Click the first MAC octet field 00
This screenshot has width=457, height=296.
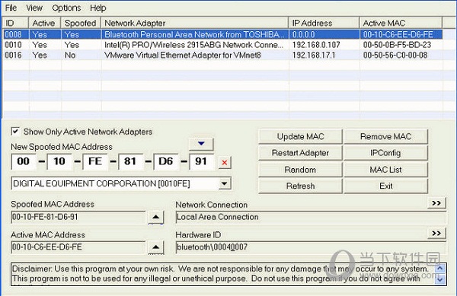click(24, 161)
